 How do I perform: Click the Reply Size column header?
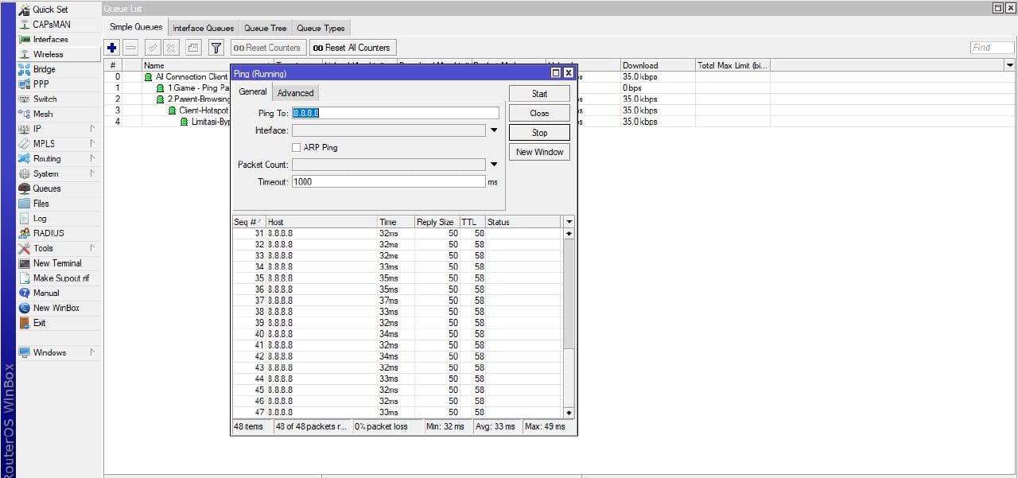click(x=437, y=222)
